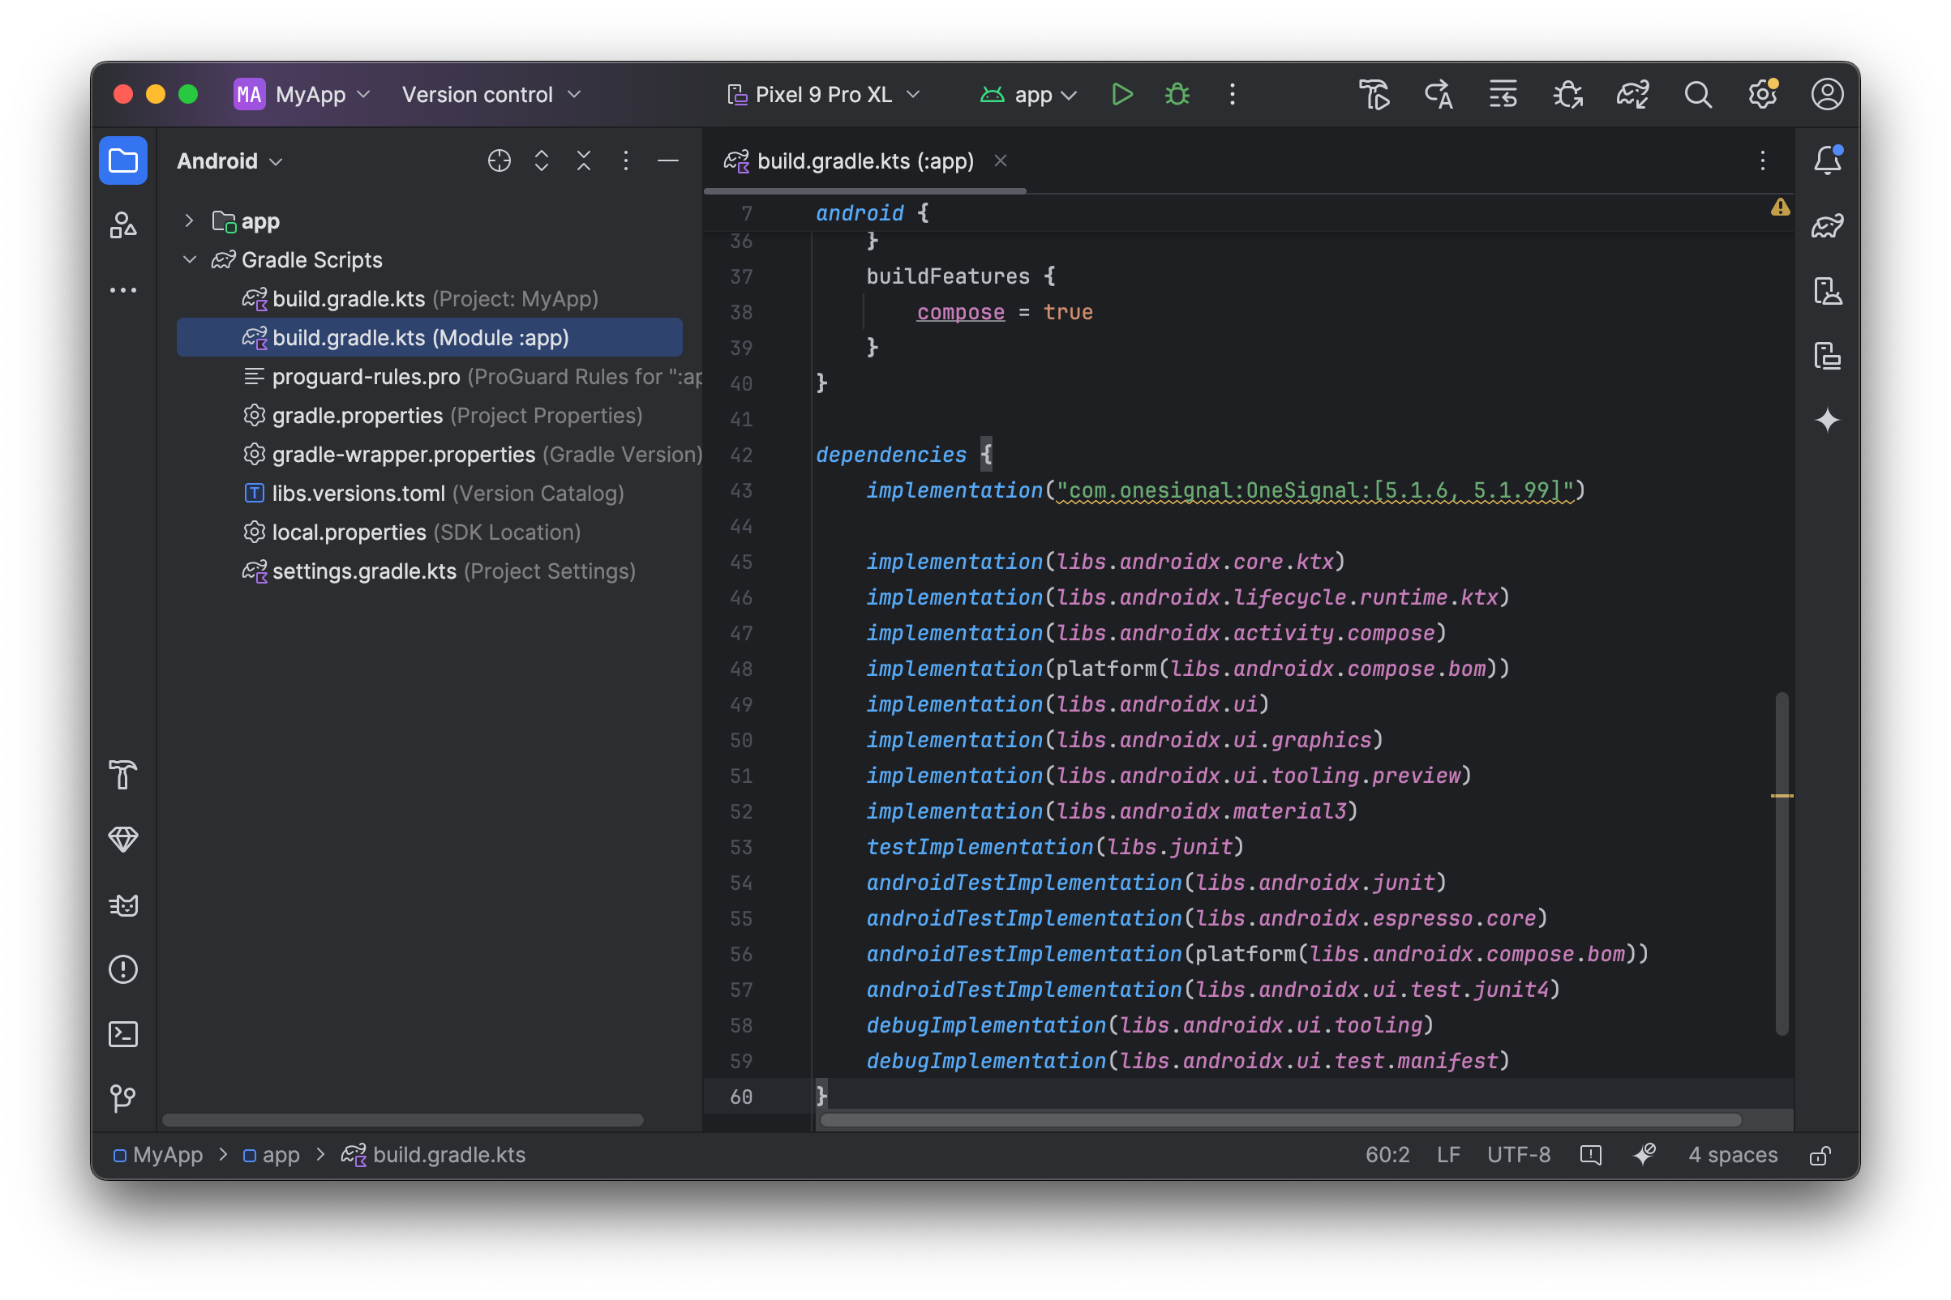Open the Notifications bell panel
This screenshot has height=1300, width=1951.
point(1827,160)
